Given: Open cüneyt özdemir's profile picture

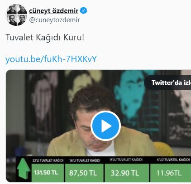Looking at the screenshot, I should [17, 15].
